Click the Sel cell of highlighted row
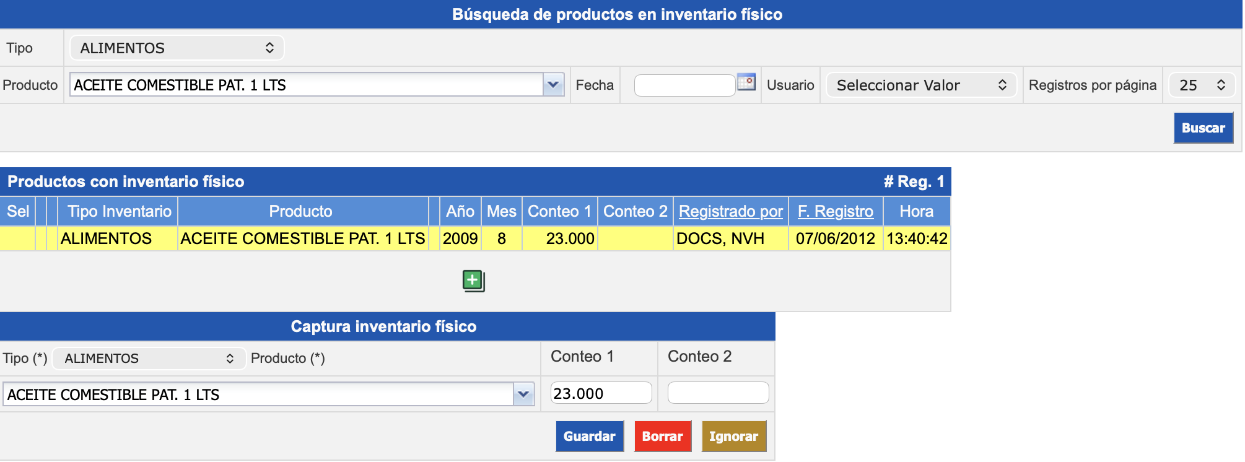 point(17,239)
